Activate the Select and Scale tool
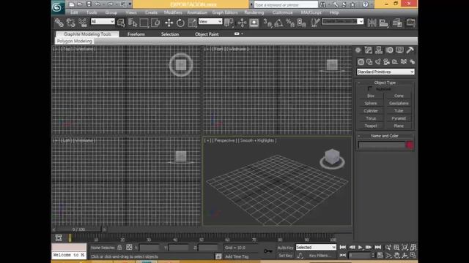Viewport: 469px width, 263px height. point(192,23)
